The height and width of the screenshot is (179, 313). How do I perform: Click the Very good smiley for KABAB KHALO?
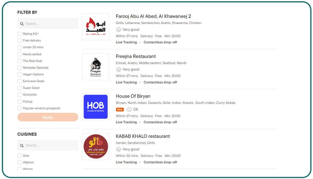click(119, 149)
